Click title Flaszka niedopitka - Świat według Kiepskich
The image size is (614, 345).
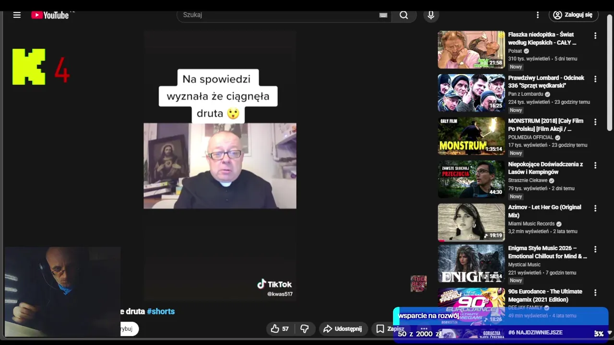coord(542,38)
